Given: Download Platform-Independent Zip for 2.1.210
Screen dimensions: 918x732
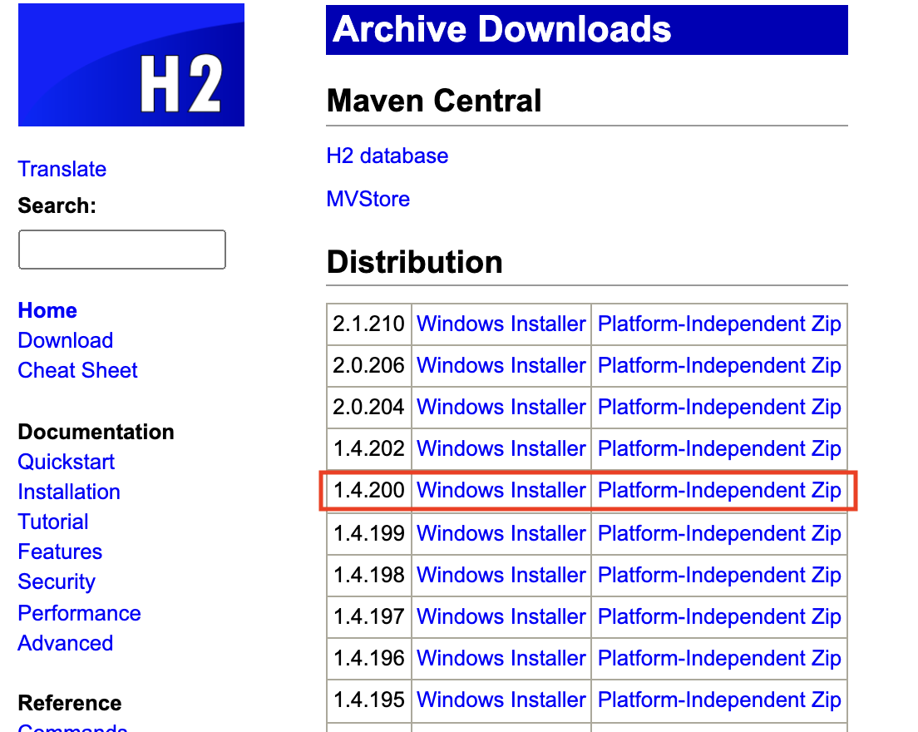Looking at the screenshot, I should (x=719, y=324).
